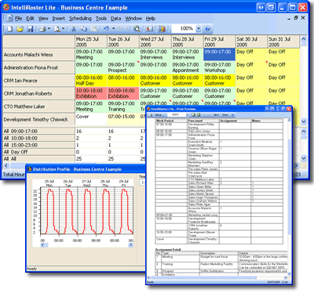Click the Help question mark icon
Viewport: 314px width, 293px height.
pos(208,29)
